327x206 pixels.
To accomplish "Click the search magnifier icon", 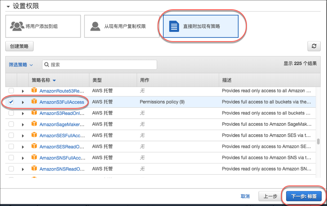I will click(47, 65).
